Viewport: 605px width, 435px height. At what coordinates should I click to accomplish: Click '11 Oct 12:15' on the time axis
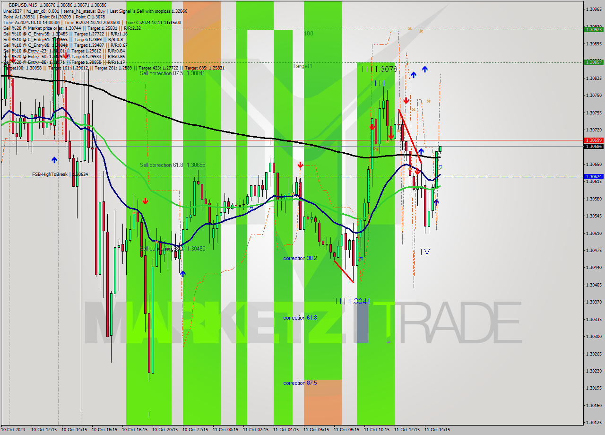407,430
